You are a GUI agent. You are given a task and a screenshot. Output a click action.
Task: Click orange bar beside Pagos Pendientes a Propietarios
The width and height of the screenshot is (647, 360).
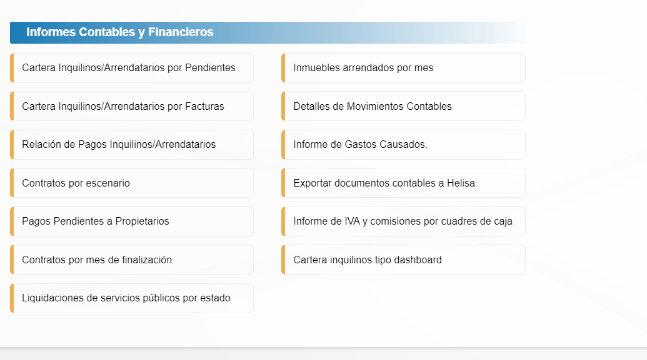coord(12,221)
